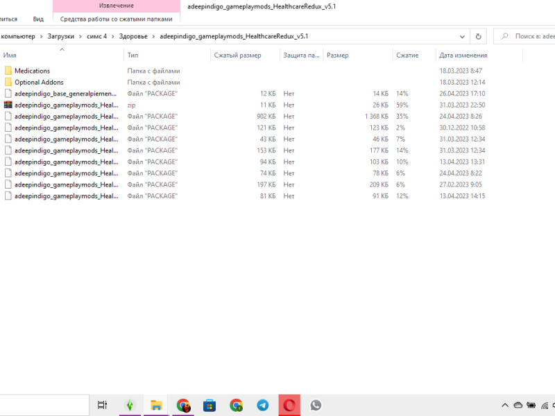Select the Optional Addons folder icon
Screen dimensions: 555x416
(x=8, y=82)
